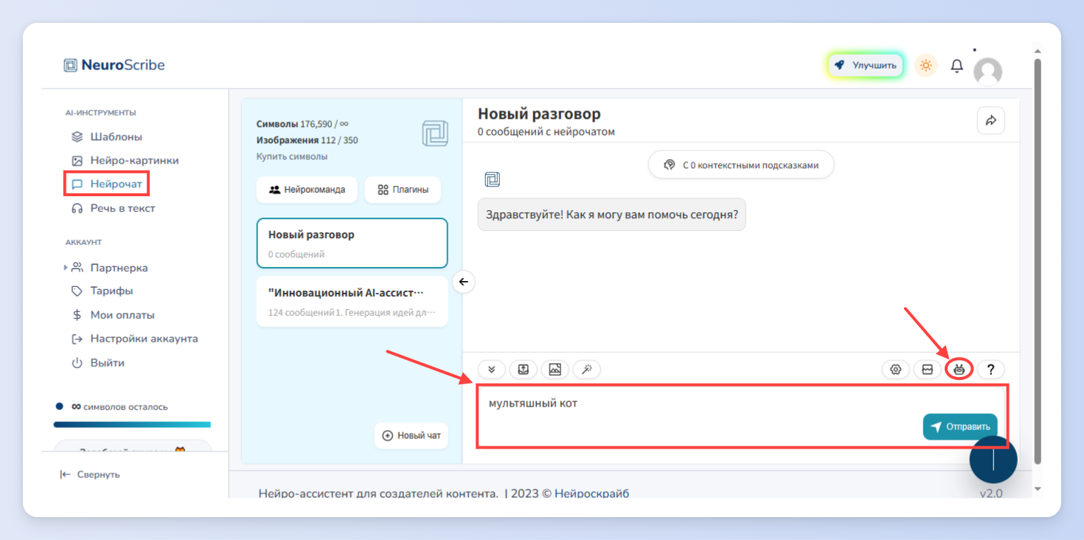This screenshot has height=540, width=1084.
Task: Click the Символы 176,590 counter
Action: pos(302,124)
